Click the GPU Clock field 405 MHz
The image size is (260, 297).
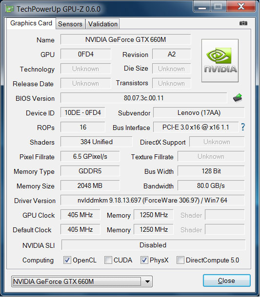coord(80,215)
